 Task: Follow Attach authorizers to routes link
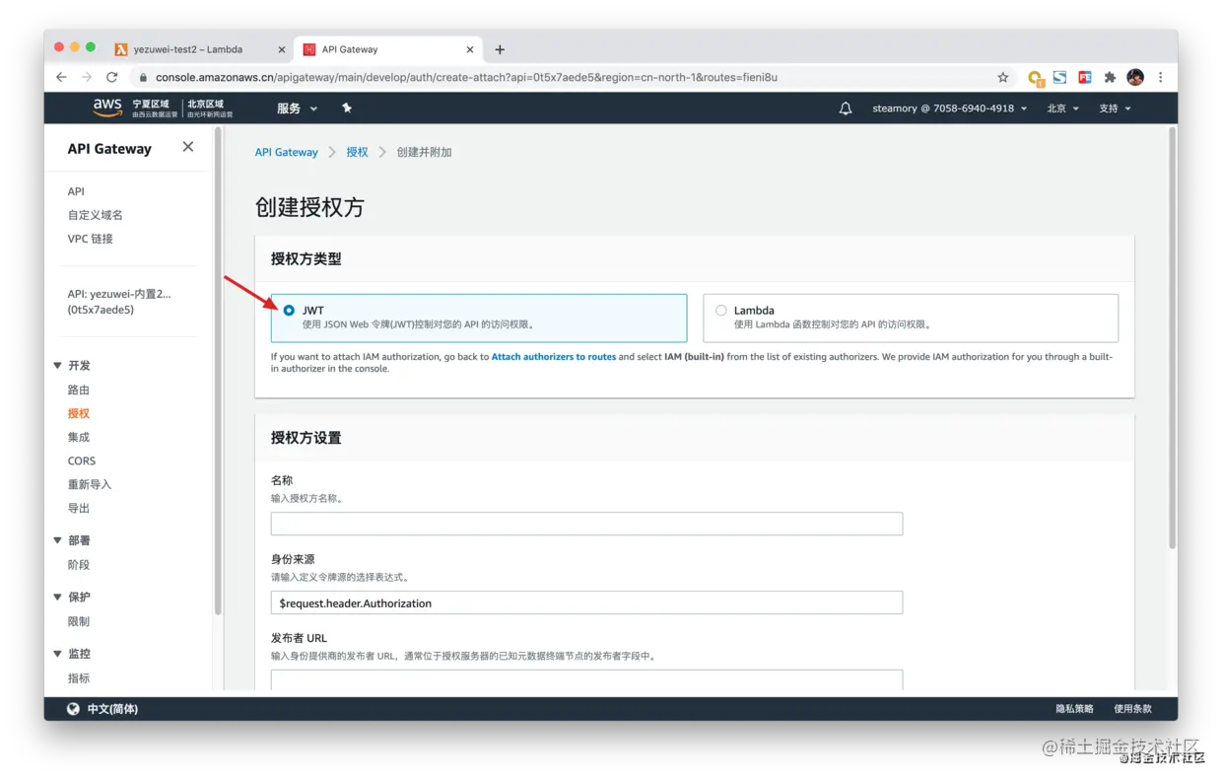pyautogui.click(x=554, y=357)
